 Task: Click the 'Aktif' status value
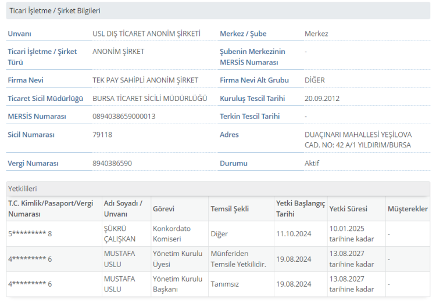[312, 164]
